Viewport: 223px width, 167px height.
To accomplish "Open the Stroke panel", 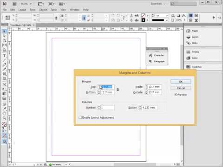I will pos(193,52).
